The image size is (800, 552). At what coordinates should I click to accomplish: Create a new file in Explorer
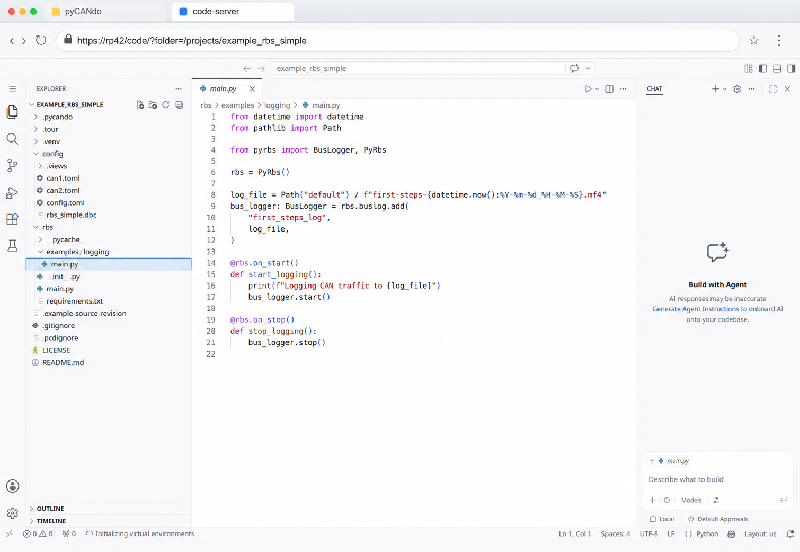click(140, 105)
